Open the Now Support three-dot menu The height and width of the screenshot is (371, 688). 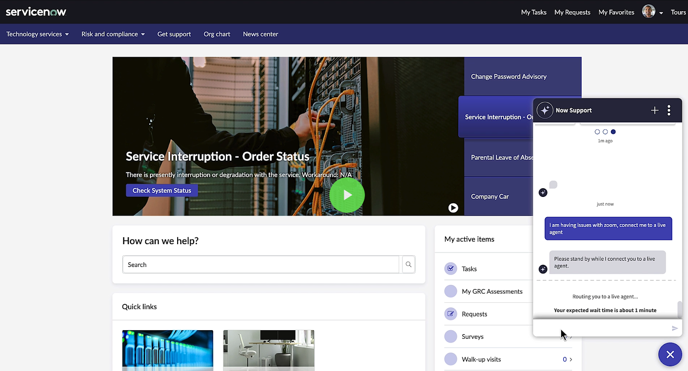[669, 110]
